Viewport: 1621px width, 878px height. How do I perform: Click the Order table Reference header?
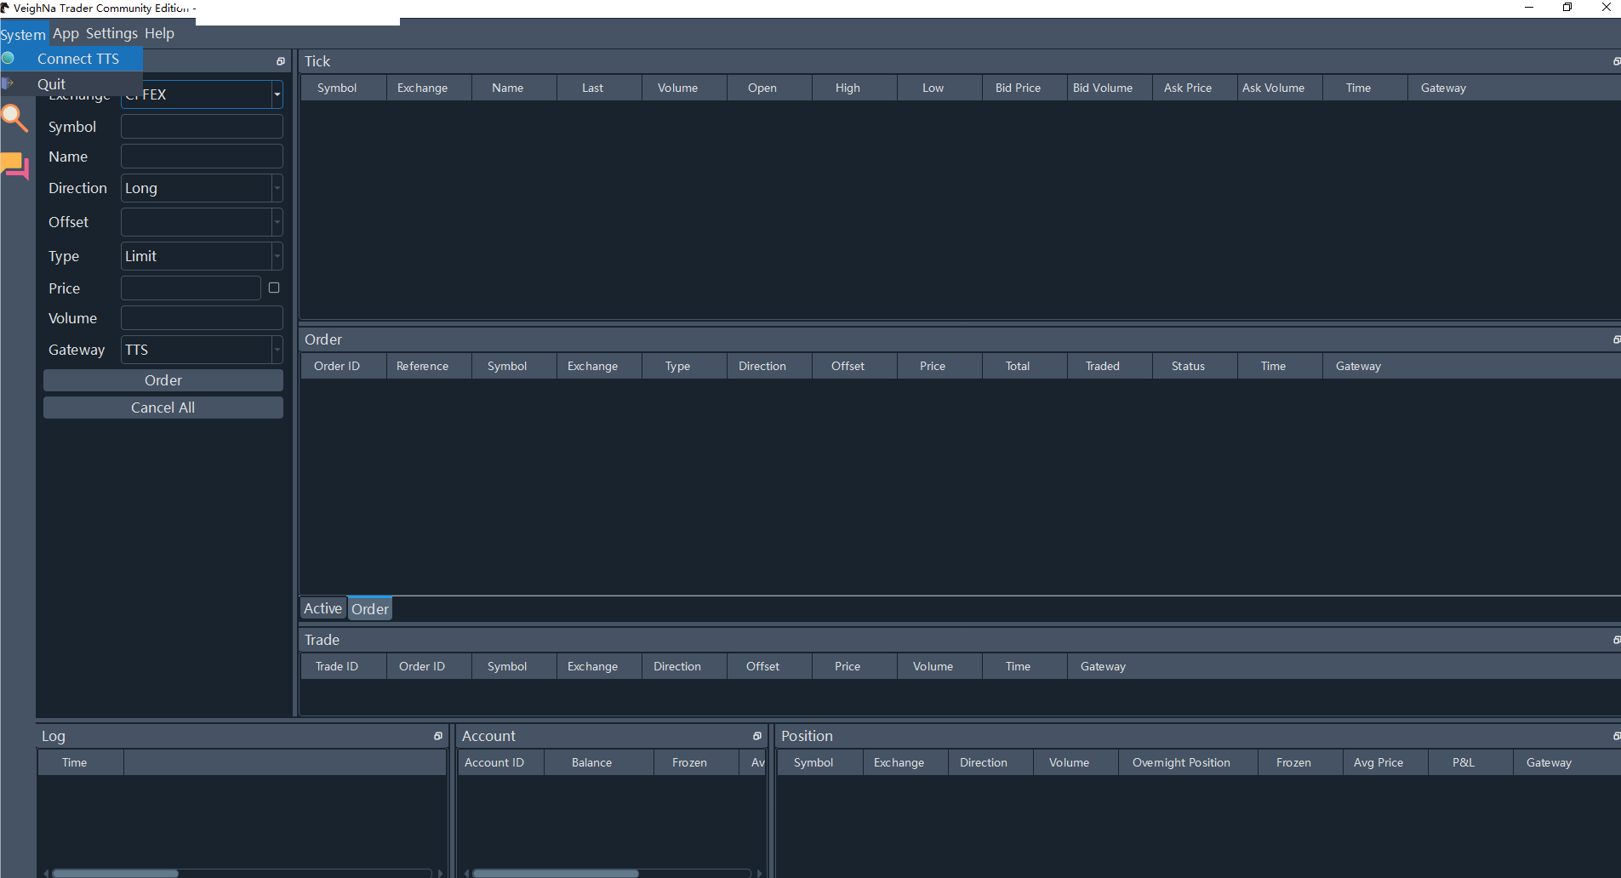coord(429,366)
